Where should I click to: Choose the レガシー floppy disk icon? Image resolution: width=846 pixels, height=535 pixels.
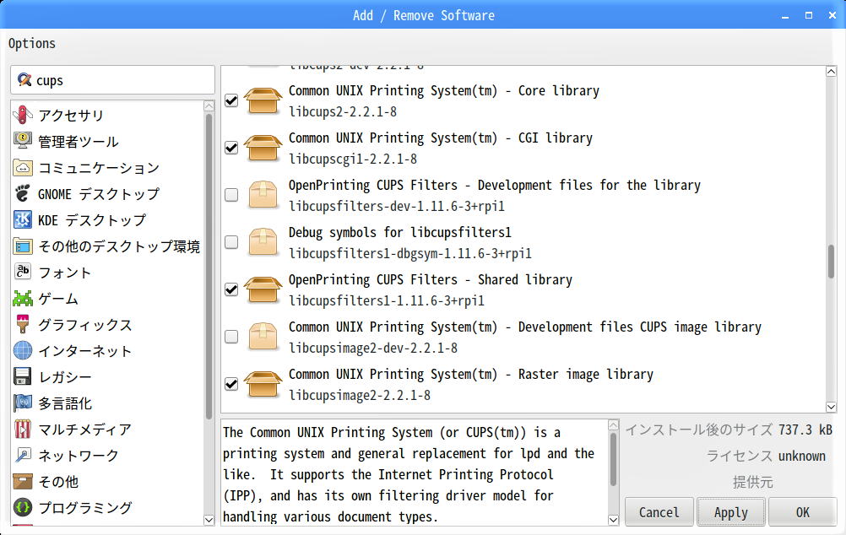click(23, 376)
